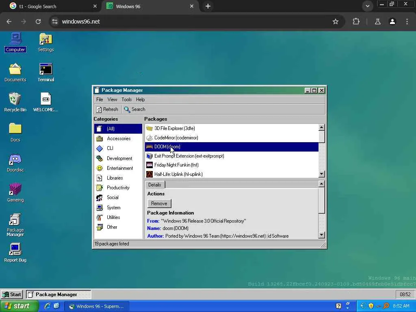416x312 pixels.
Task: Open the Documents folder icon
Action: point(15,73)
